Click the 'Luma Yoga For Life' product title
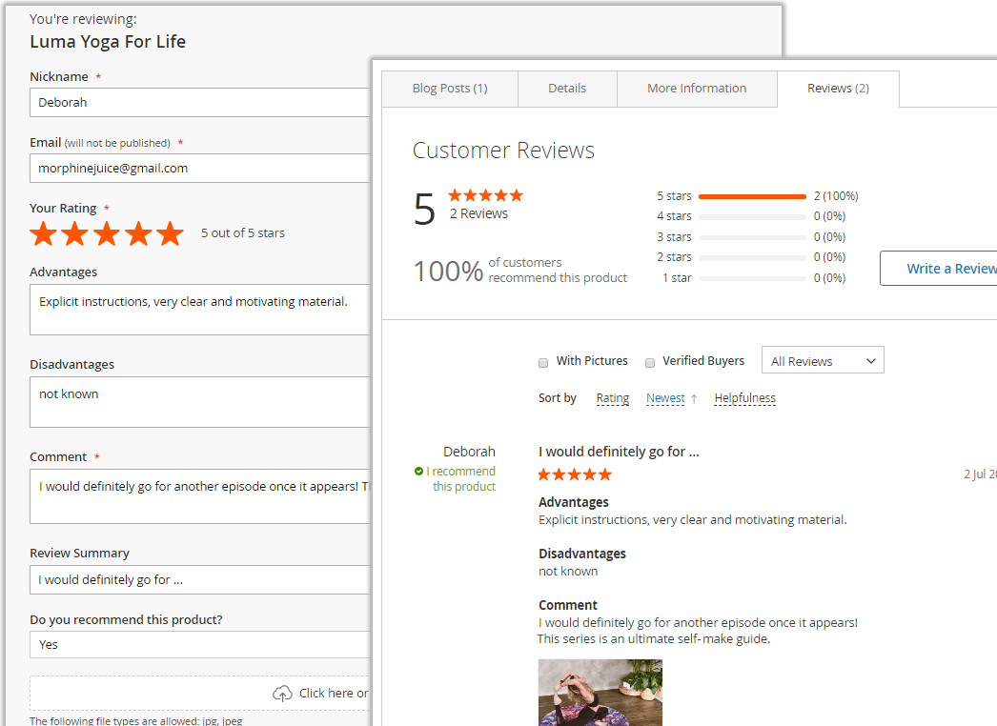Image resolution: width=997 pixels, height=726 pixels. (x=108, y=42)
